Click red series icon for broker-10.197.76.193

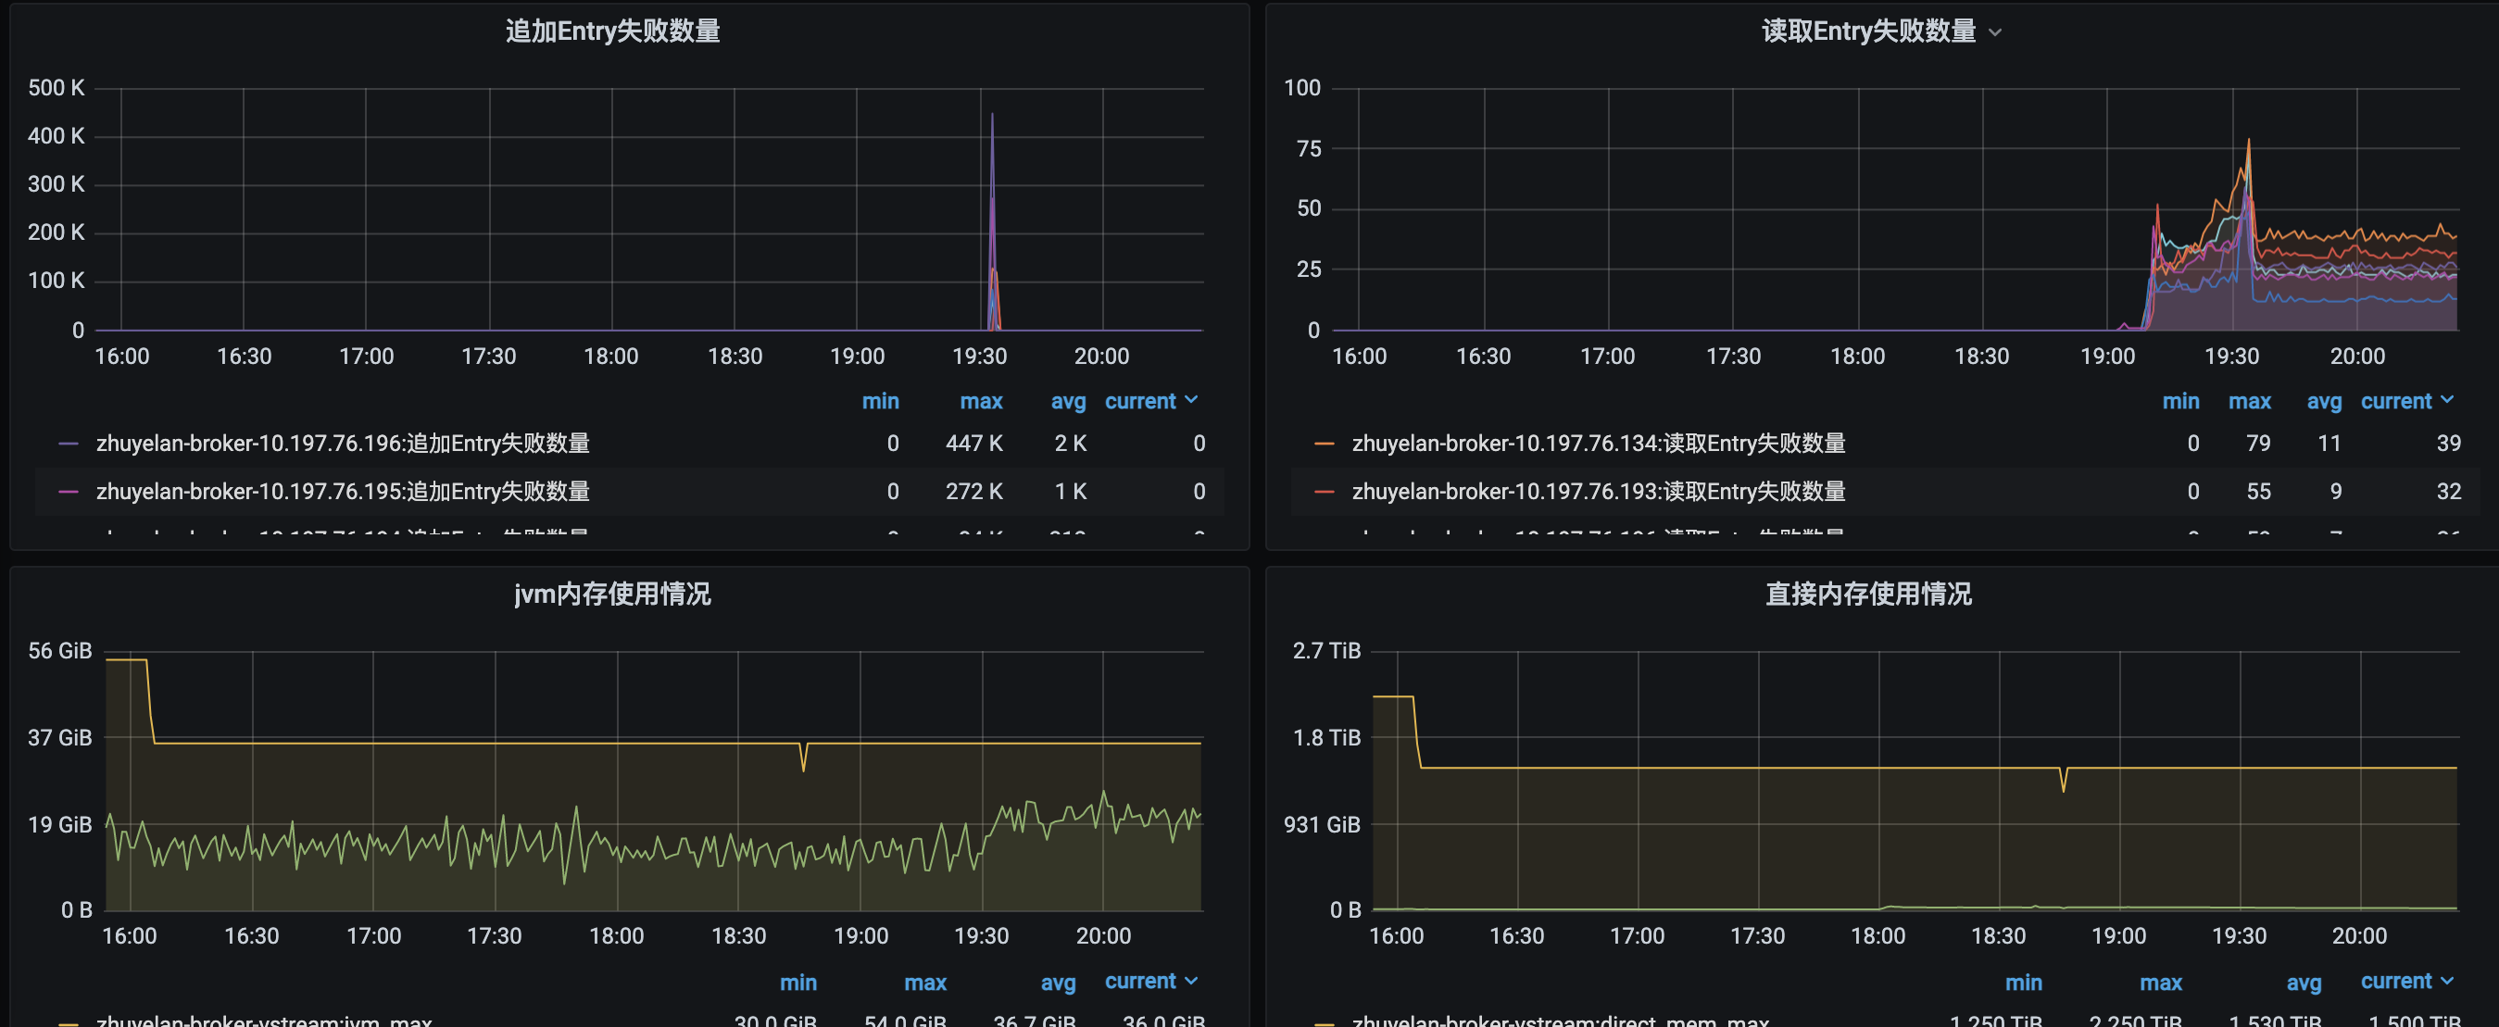tap(1324, 492)
